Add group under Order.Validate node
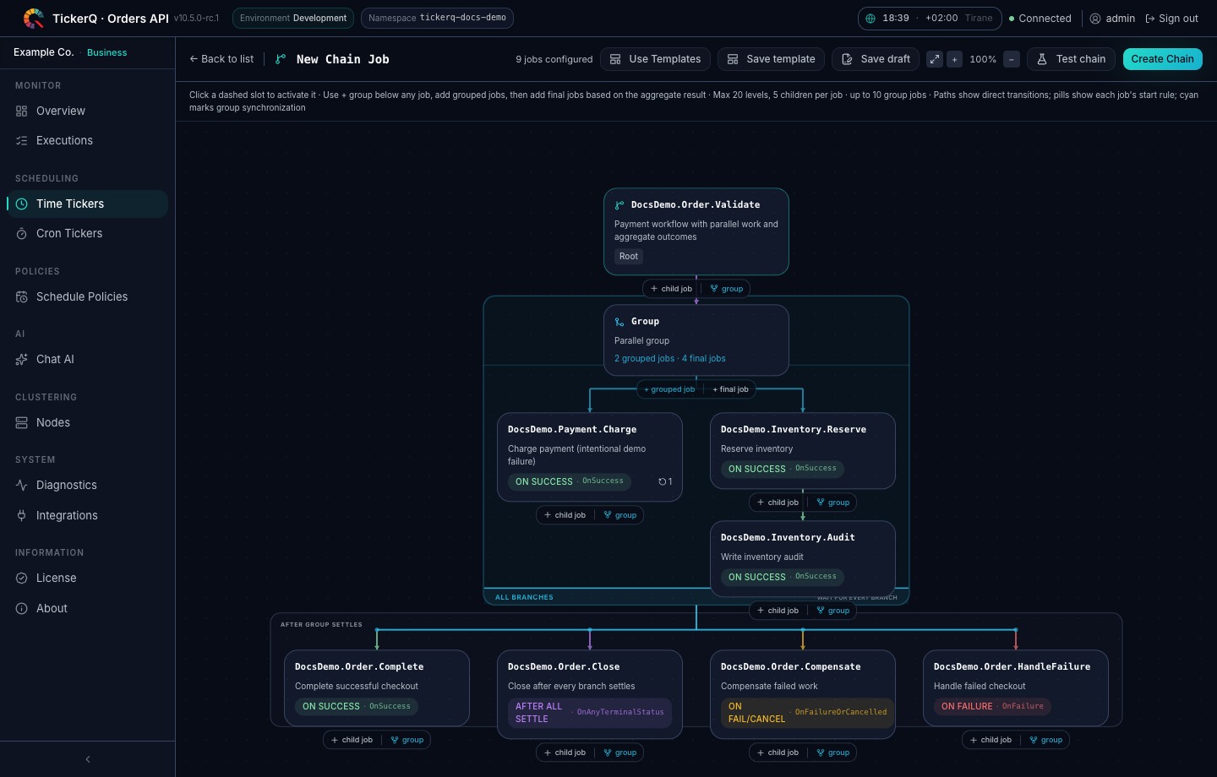 [x=727, y=289]
